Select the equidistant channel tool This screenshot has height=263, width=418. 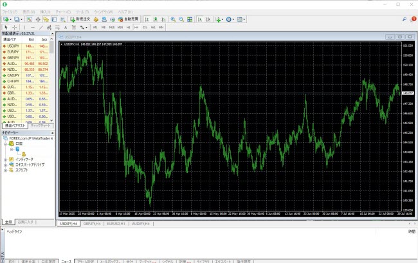point(49,27)
